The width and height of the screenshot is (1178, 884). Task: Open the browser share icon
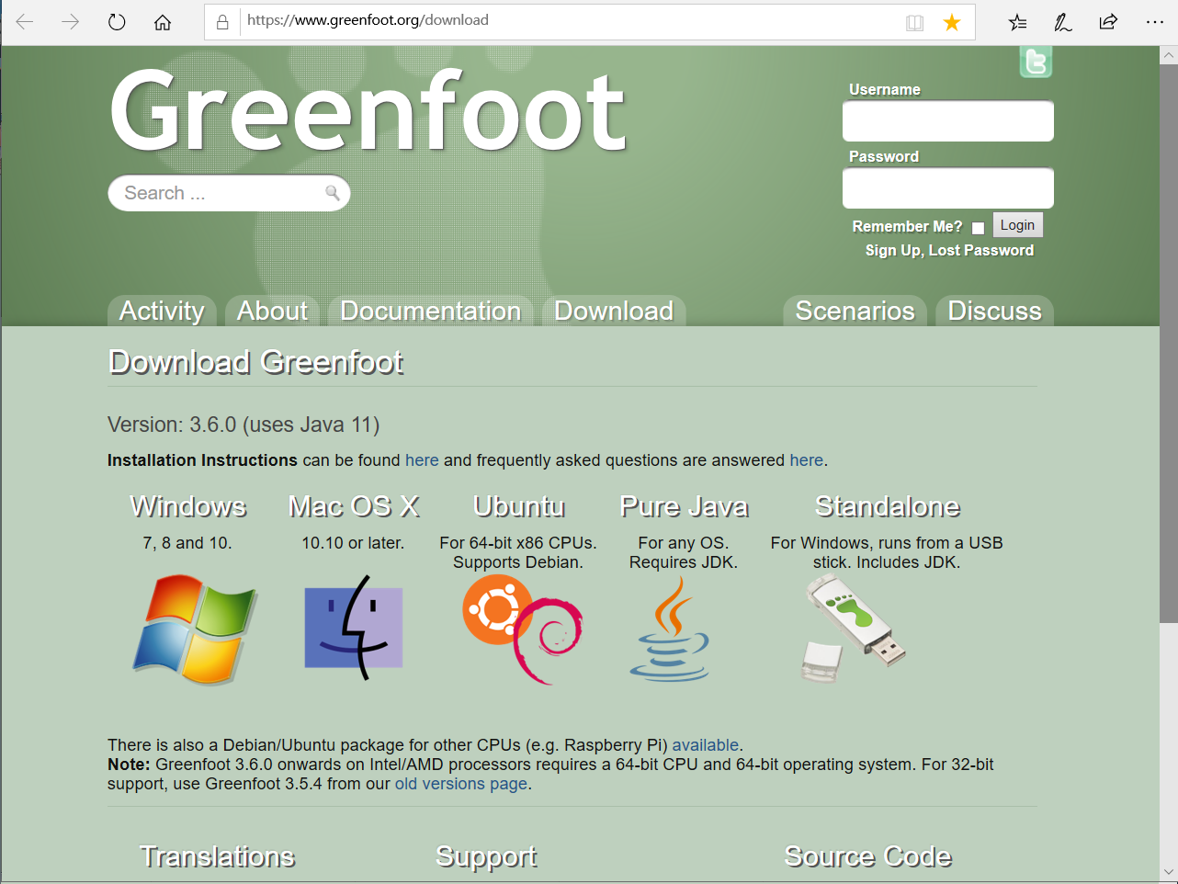point(1108,22)
